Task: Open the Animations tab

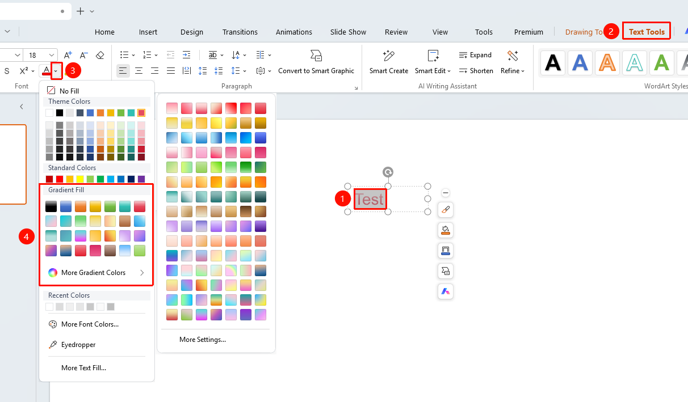Action: click(294, 32)
